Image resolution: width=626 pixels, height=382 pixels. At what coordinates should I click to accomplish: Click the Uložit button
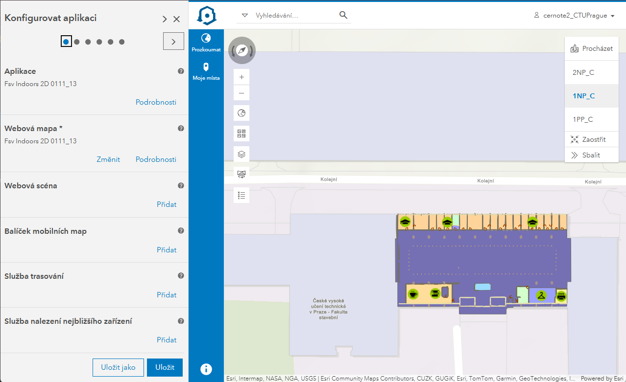point(165,368)
